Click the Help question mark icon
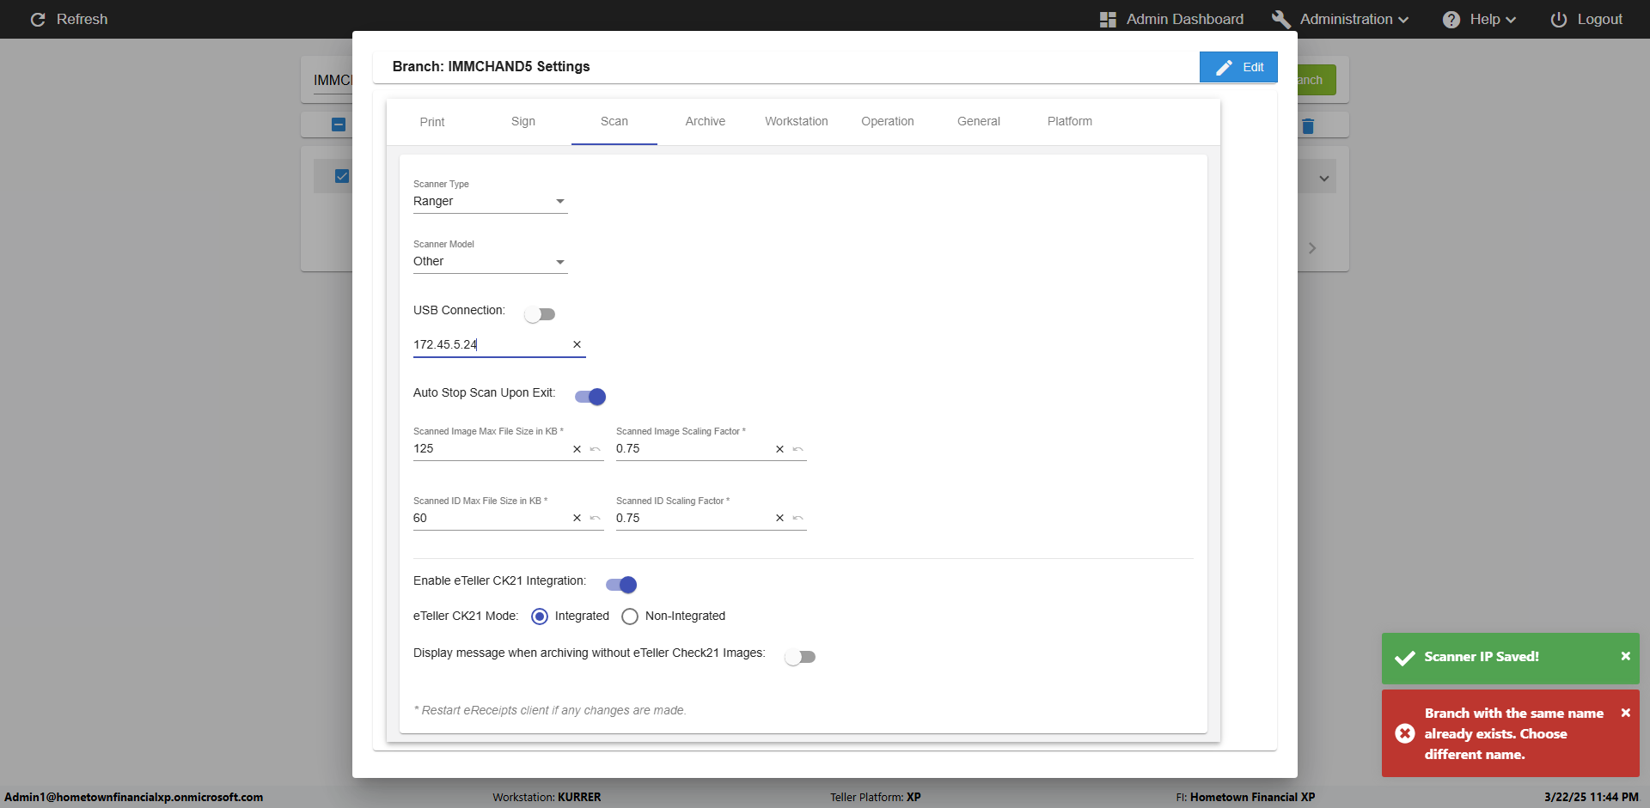 click(1451, 19)
